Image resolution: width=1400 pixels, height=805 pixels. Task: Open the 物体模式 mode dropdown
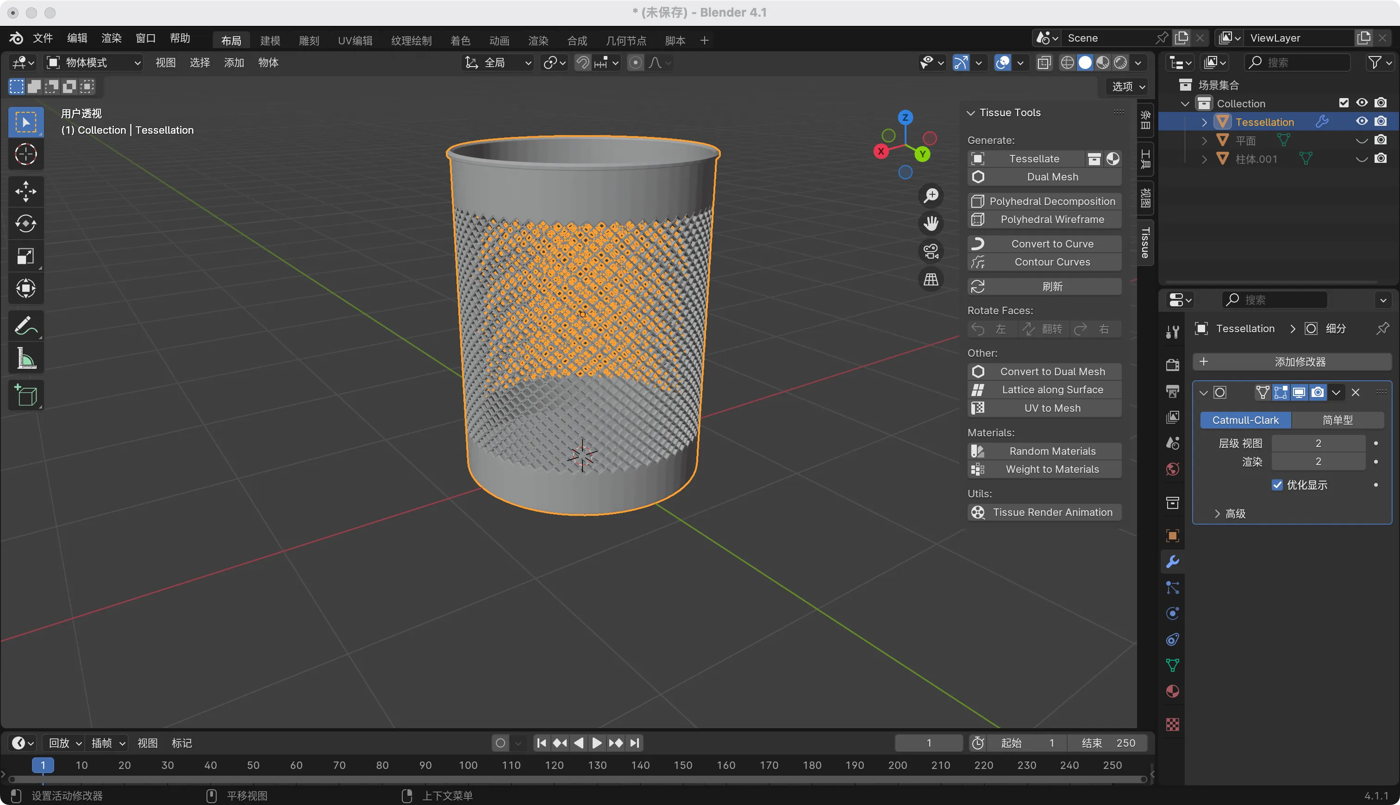94,62
